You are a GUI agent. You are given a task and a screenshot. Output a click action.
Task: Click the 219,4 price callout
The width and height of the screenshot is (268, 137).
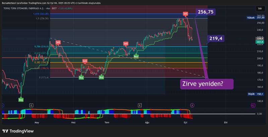pyautogui.click(x=216, y=38)
